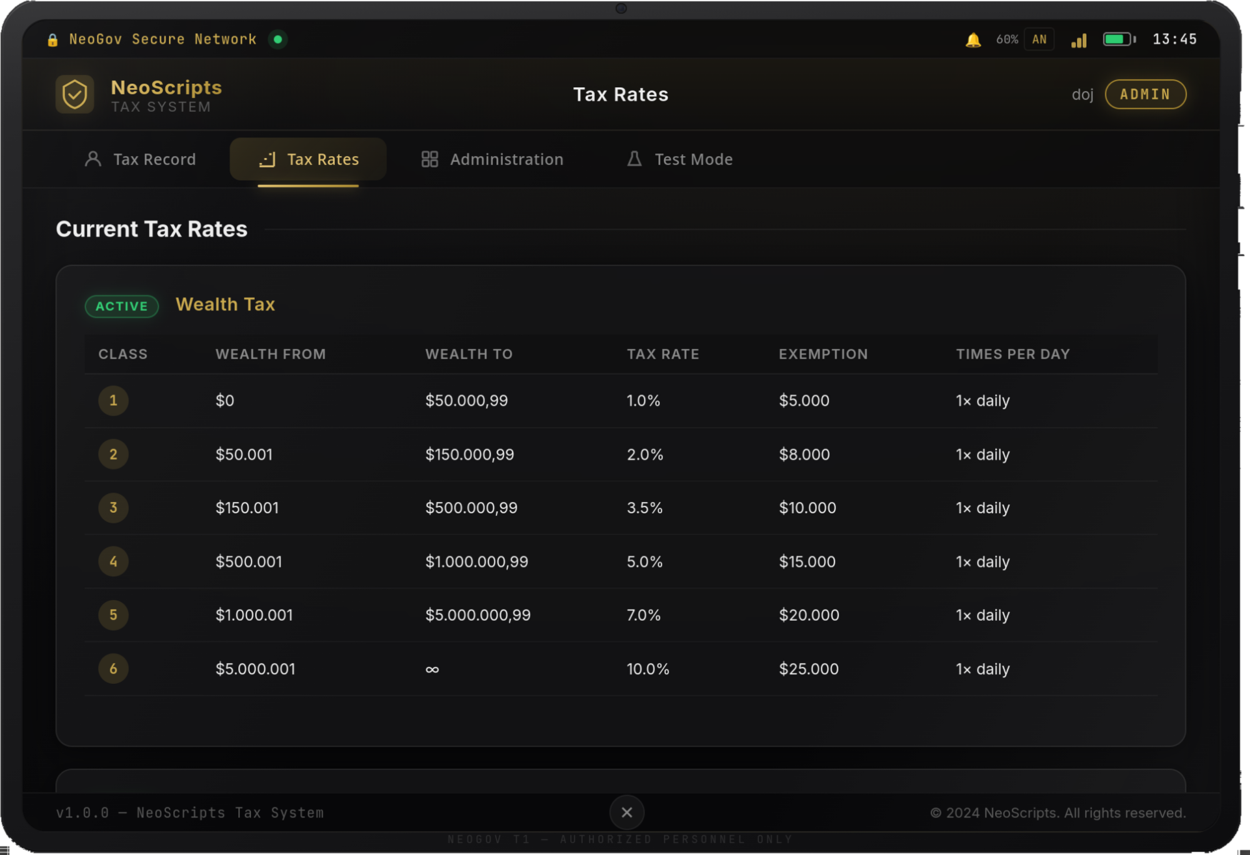Image resolution: width=1250 pixels, height=855 pixels.
Task: Click the $20.000 exemption cell
Action: [809, 615]
